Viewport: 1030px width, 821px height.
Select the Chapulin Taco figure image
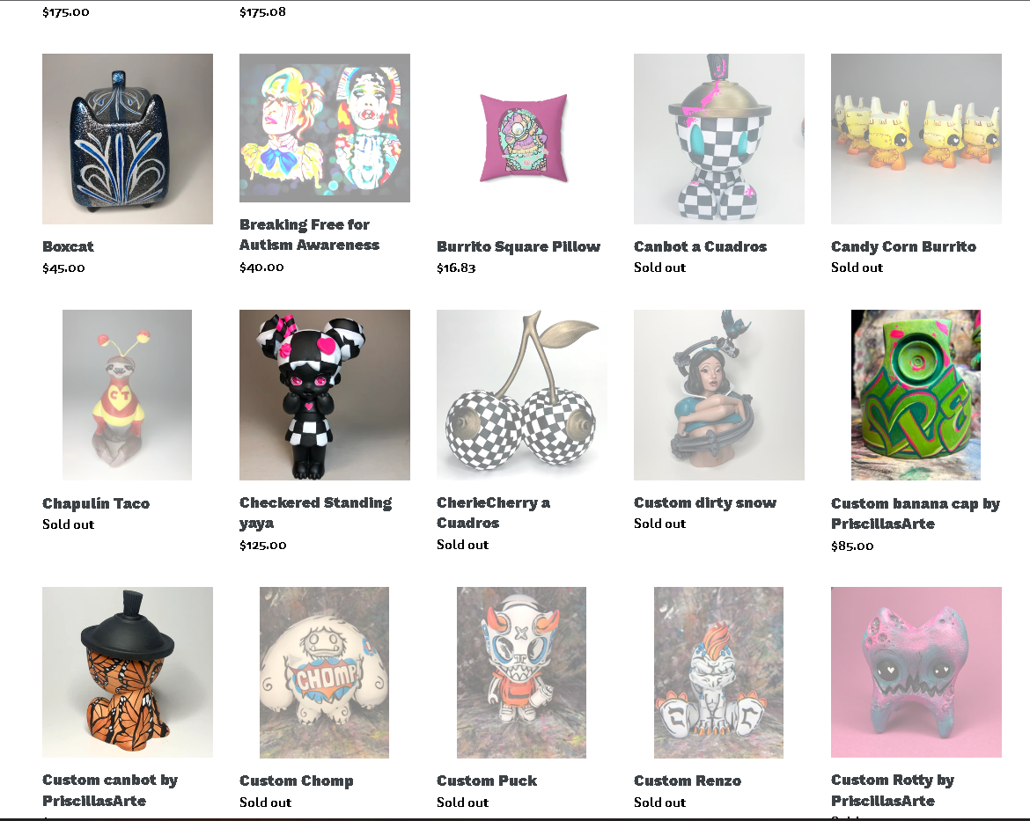click(128, 395)
